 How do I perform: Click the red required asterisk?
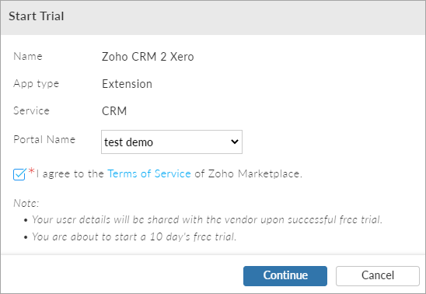[x=32, y=171]
